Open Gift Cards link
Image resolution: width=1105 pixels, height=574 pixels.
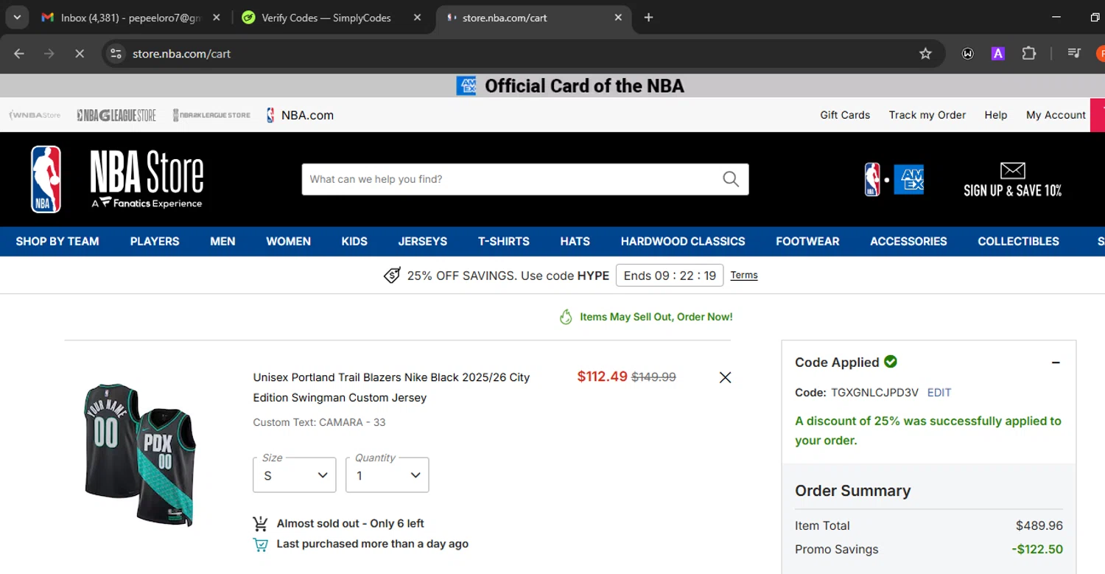point(845,115)
